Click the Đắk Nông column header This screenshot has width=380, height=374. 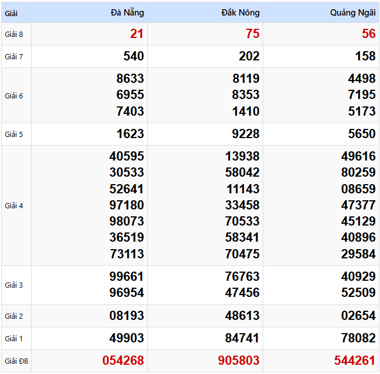point(240,13)
